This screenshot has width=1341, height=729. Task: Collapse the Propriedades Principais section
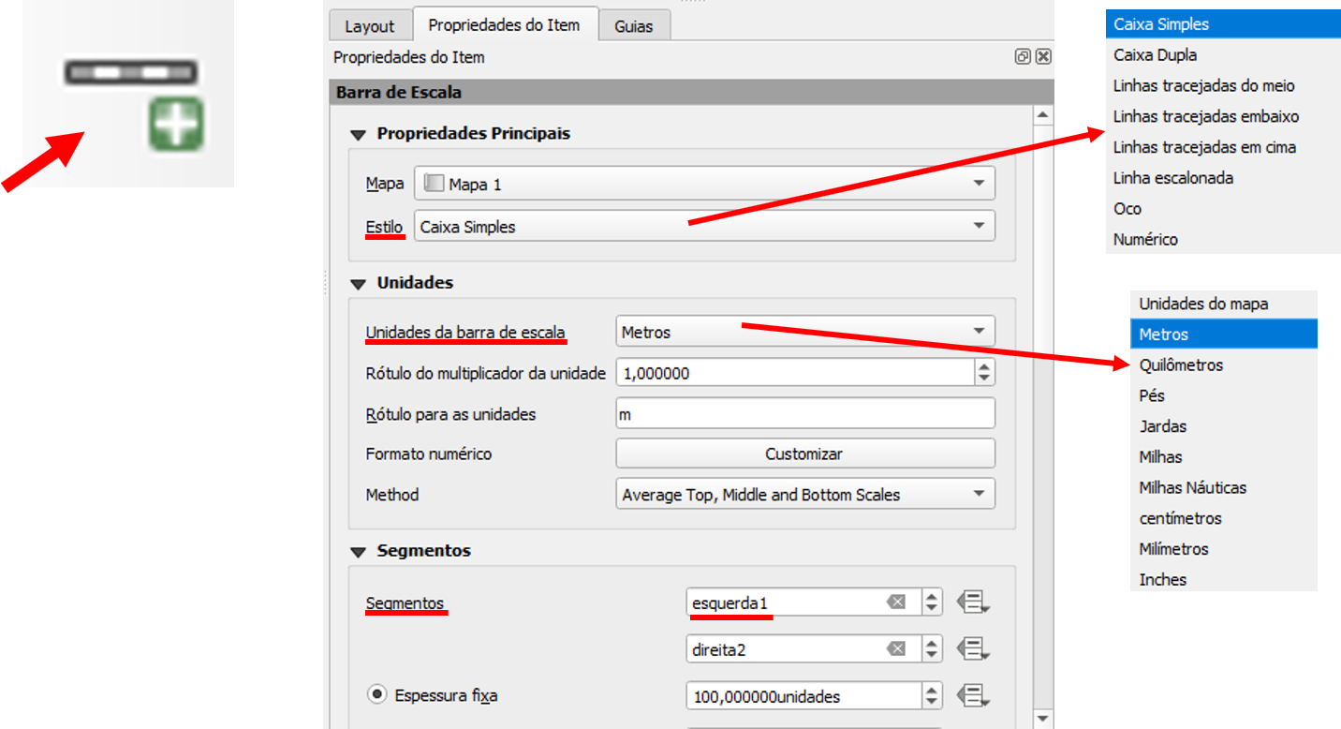(357, 135)
